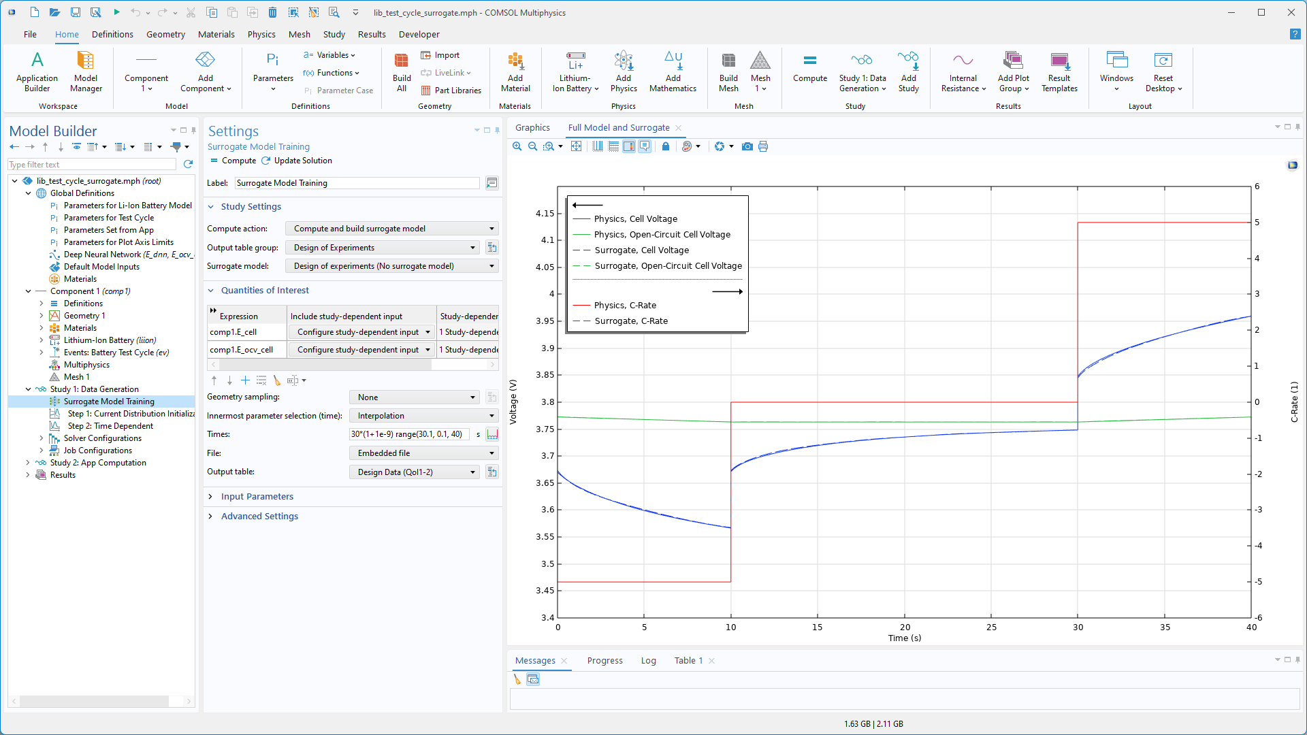The height and width of the screenshot is (735, 1307).
Task: Switch to the Graphics tab
Action: click(532, 127)
